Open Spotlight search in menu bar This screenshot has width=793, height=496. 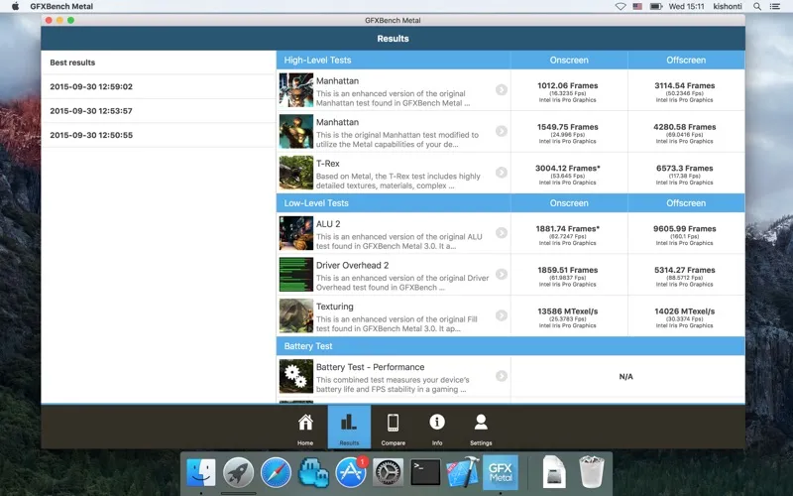point(759,6)
